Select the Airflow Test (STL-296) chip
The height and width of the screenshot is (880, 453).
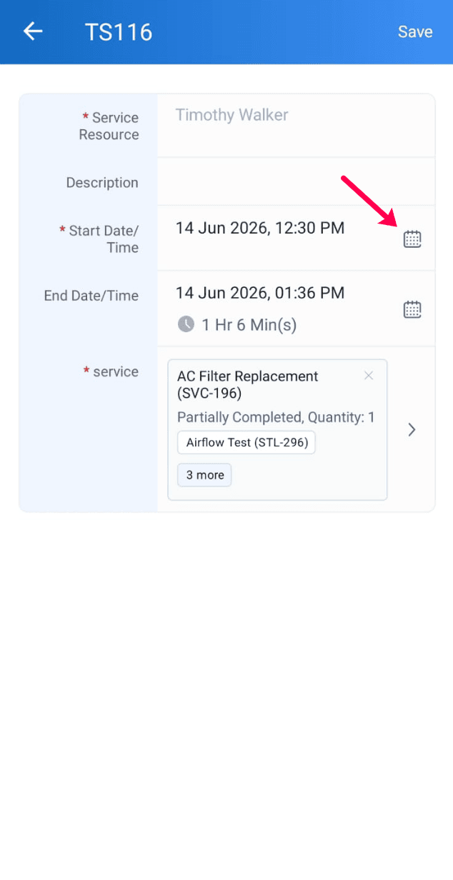[x=247, y=442]
